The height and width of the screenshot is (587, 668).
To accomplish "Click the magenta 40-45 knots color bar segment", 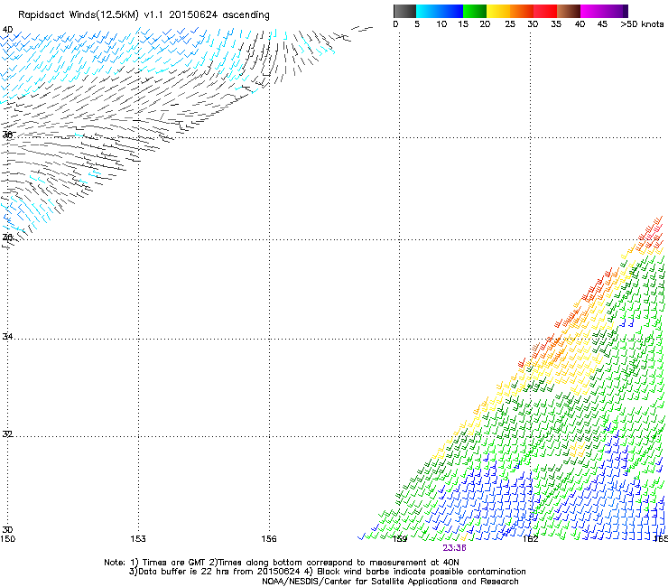I will click(x=592, y=11).
